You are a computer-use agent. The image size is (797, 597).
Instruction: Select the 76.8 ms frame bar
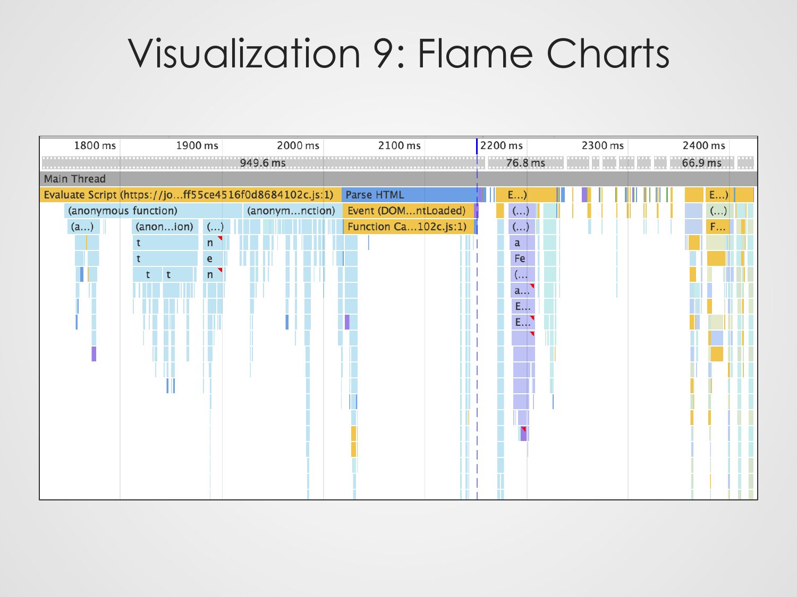click(x=525, y=163)
